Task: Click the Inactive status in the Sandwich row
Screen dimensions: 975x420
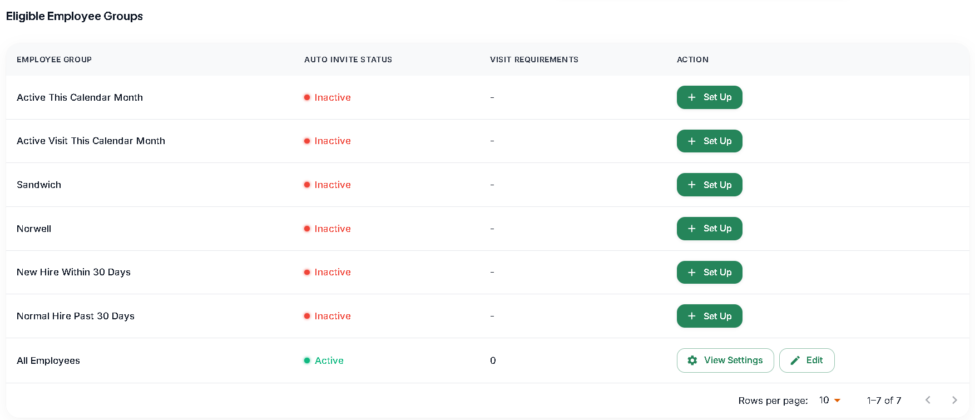Action: (x=327, y=185)
